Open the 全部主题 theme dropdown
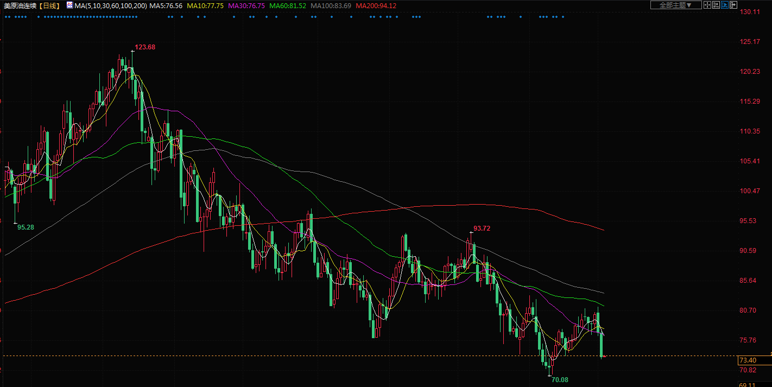The width and height of the screenshot is (772, 387). pyautogui.click(x=675, y=5)
